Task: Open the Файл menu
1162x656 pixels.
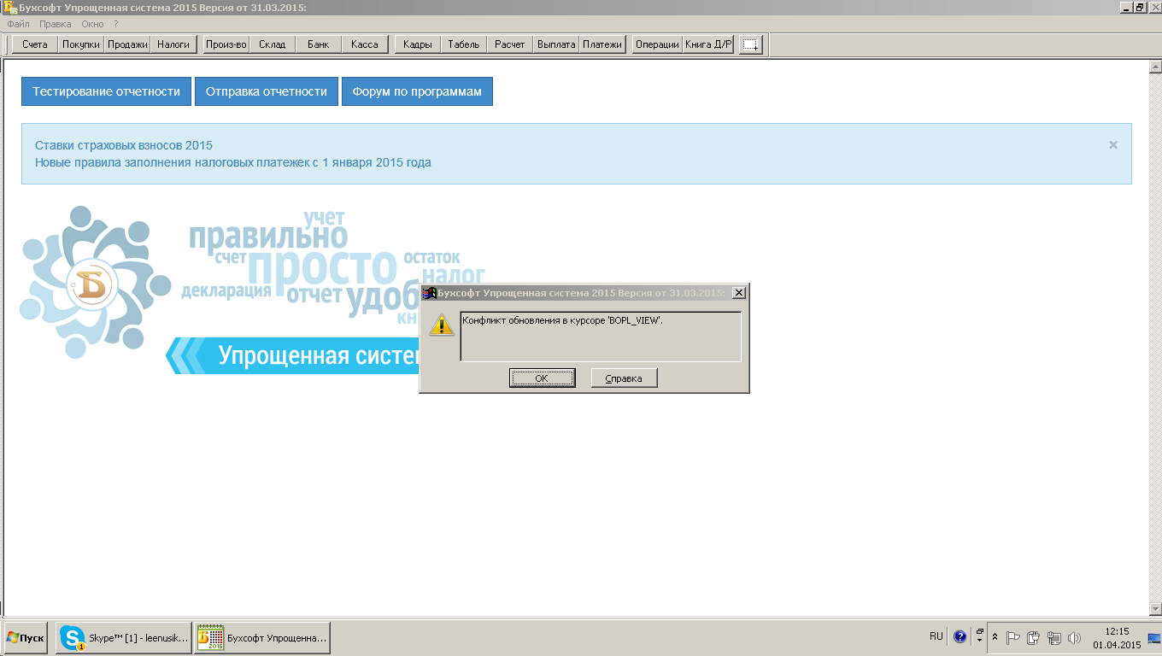Action: [x=18, y=24]
